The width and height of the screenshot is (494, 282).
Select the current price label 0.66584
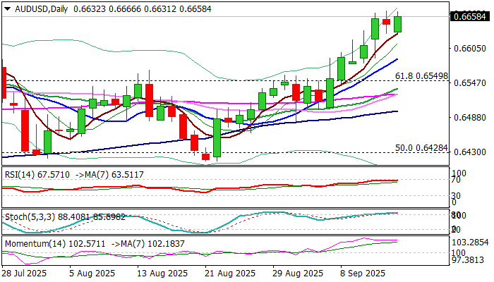click(471, 16)
